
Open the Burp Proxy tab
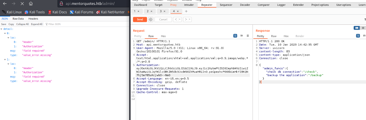tap(173, 5)
